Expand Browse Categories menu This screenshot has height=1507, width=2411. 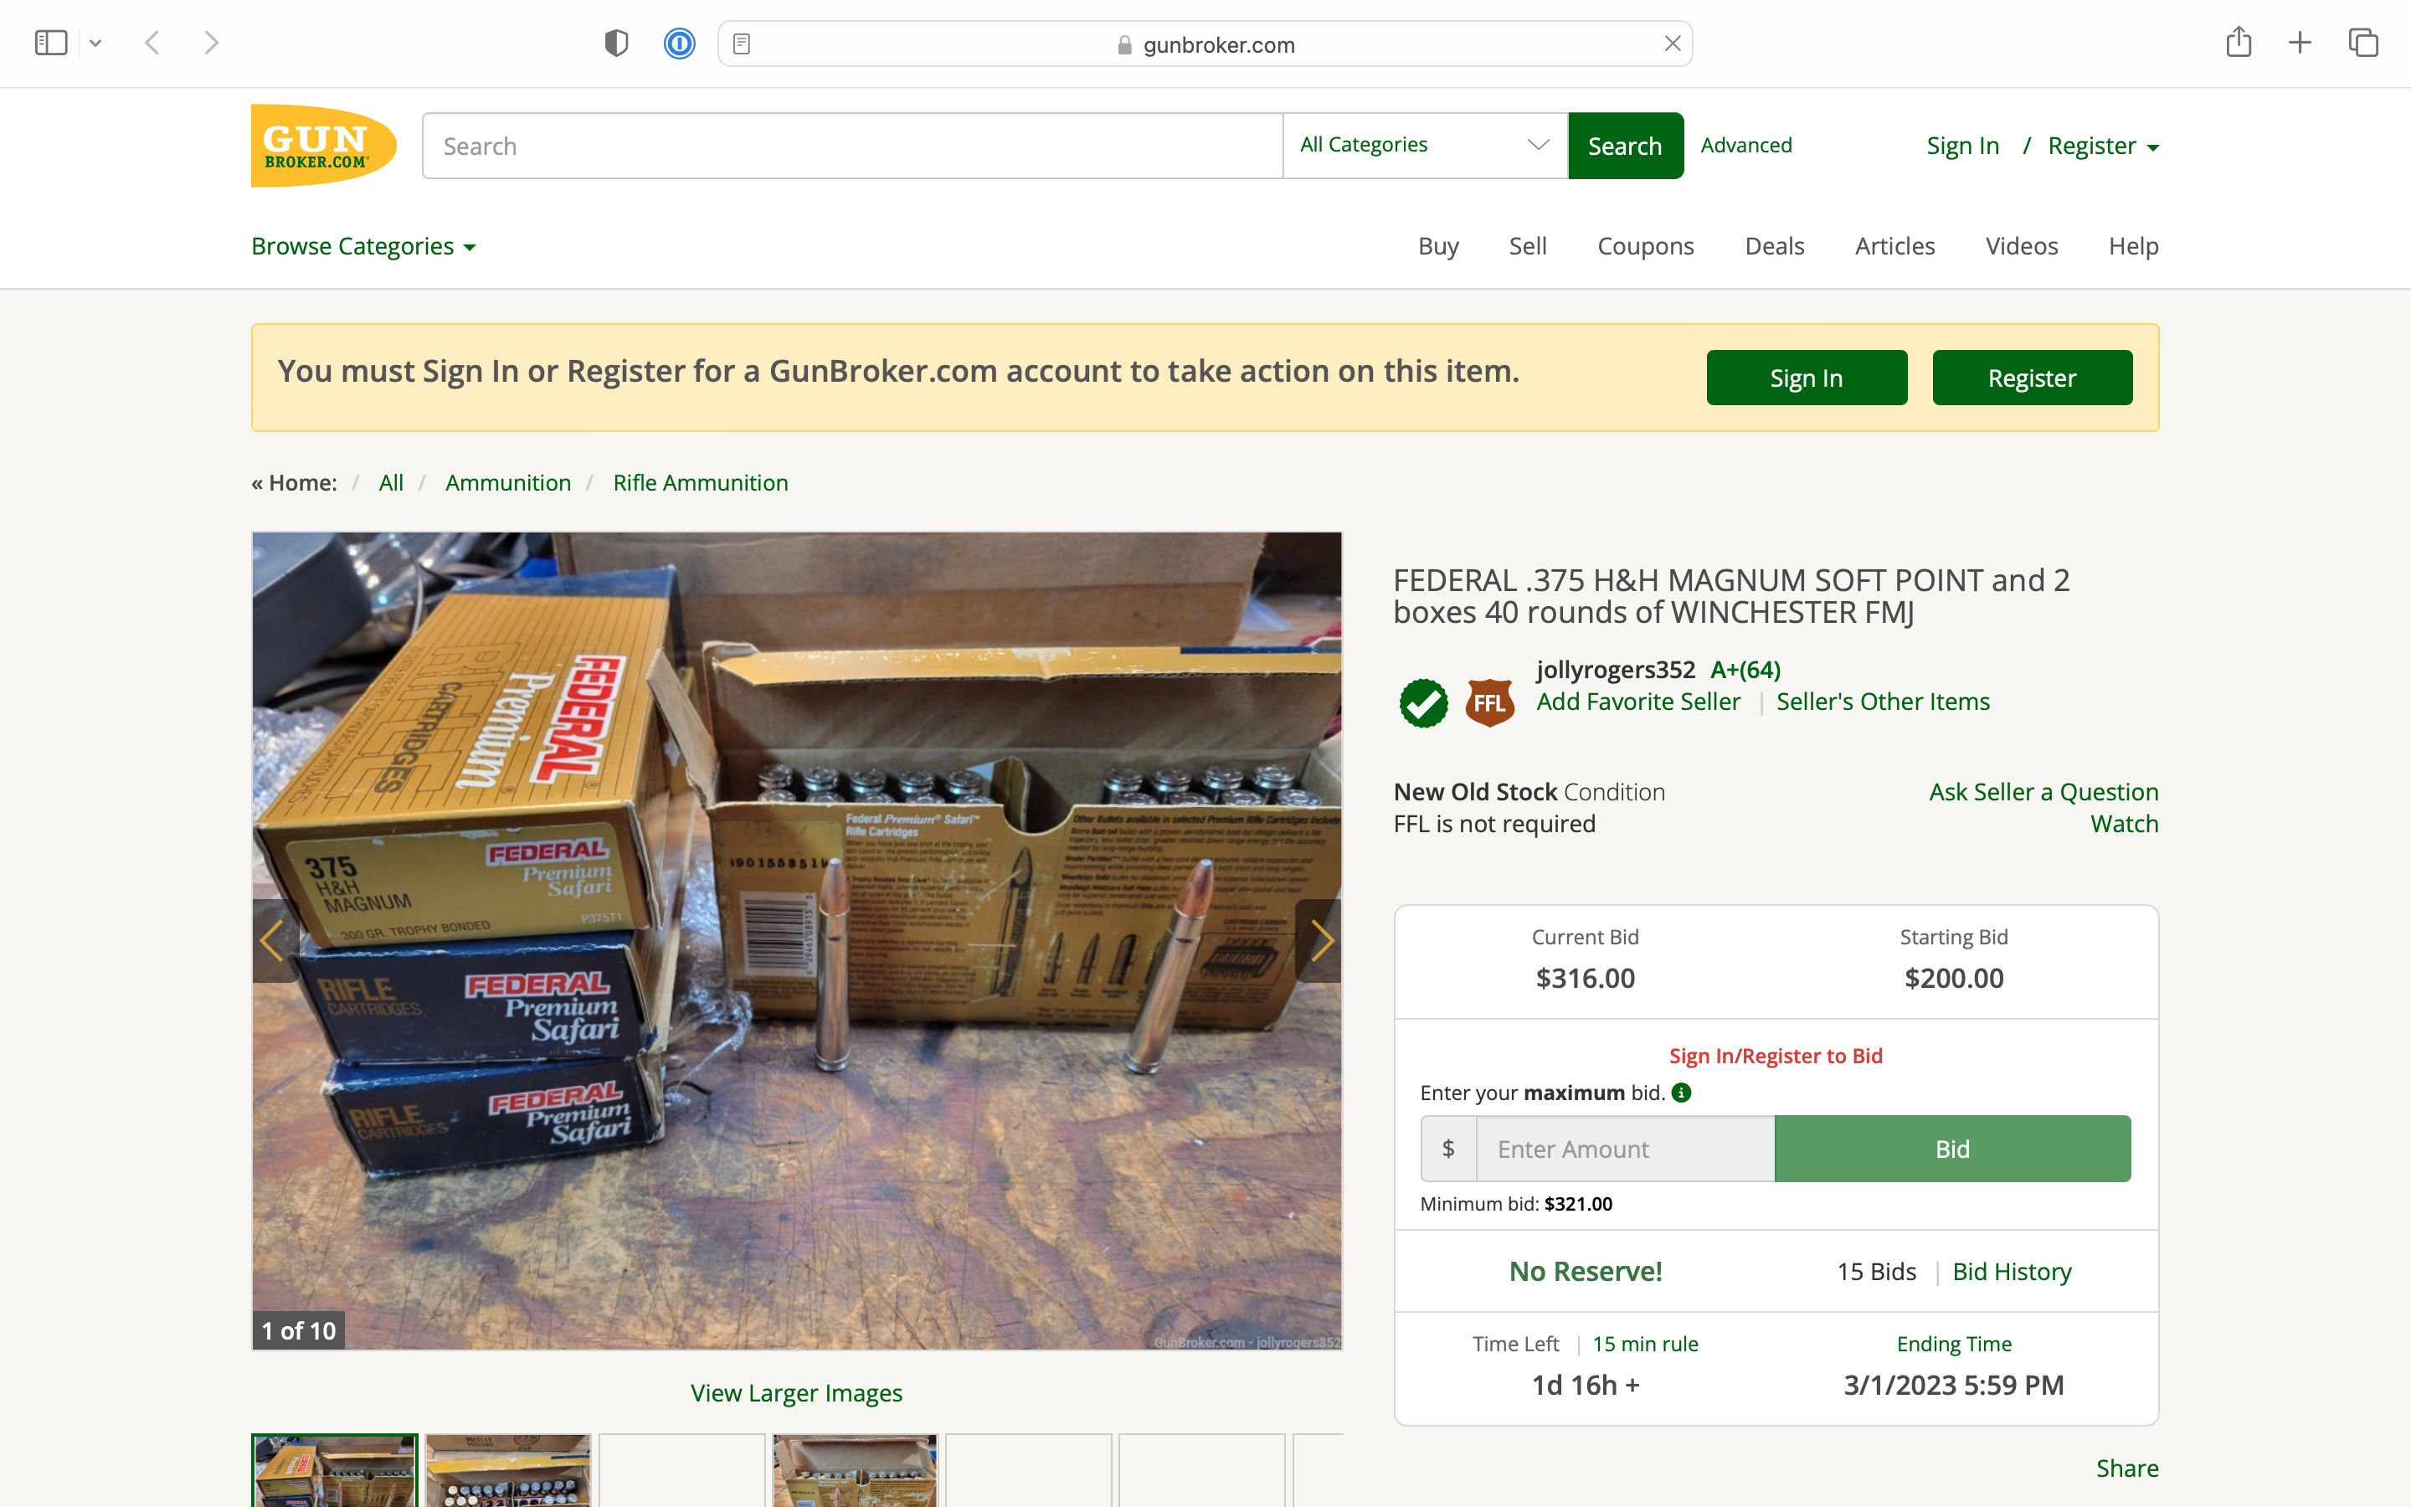[x=363, y=246]
